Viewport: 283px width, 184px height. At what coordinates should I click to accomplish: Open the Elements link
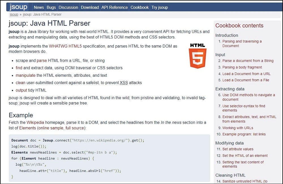(28, 128)
